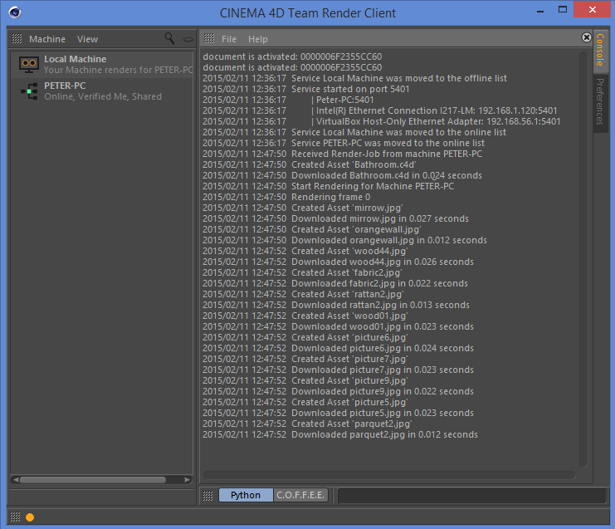The height and width of the screenshot is (529, 615).
Task: Click the script command input field
Action: click(x=472, y=496)
